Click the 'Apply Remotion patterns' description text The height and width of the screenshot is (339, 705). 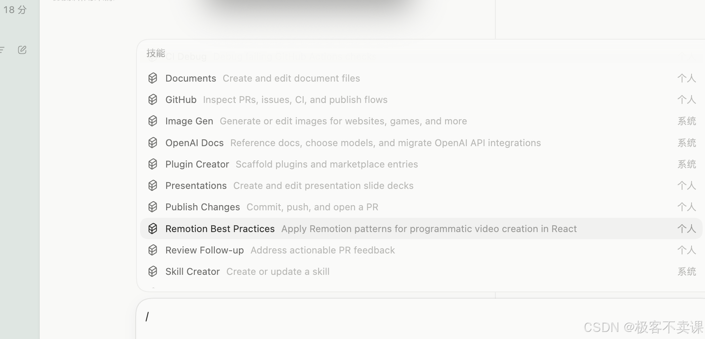pyautogui.click(x=429, y=229)
